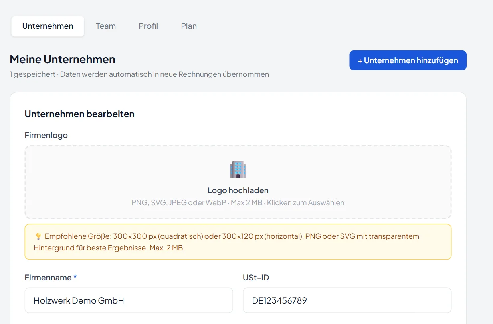493x324 pixels.
Task: Click the Firmenname field label
Action: (51, 278)
